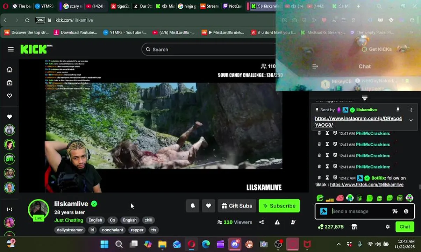
Task: Click lilskamlive username in pinned message
Action: [366, 110]
